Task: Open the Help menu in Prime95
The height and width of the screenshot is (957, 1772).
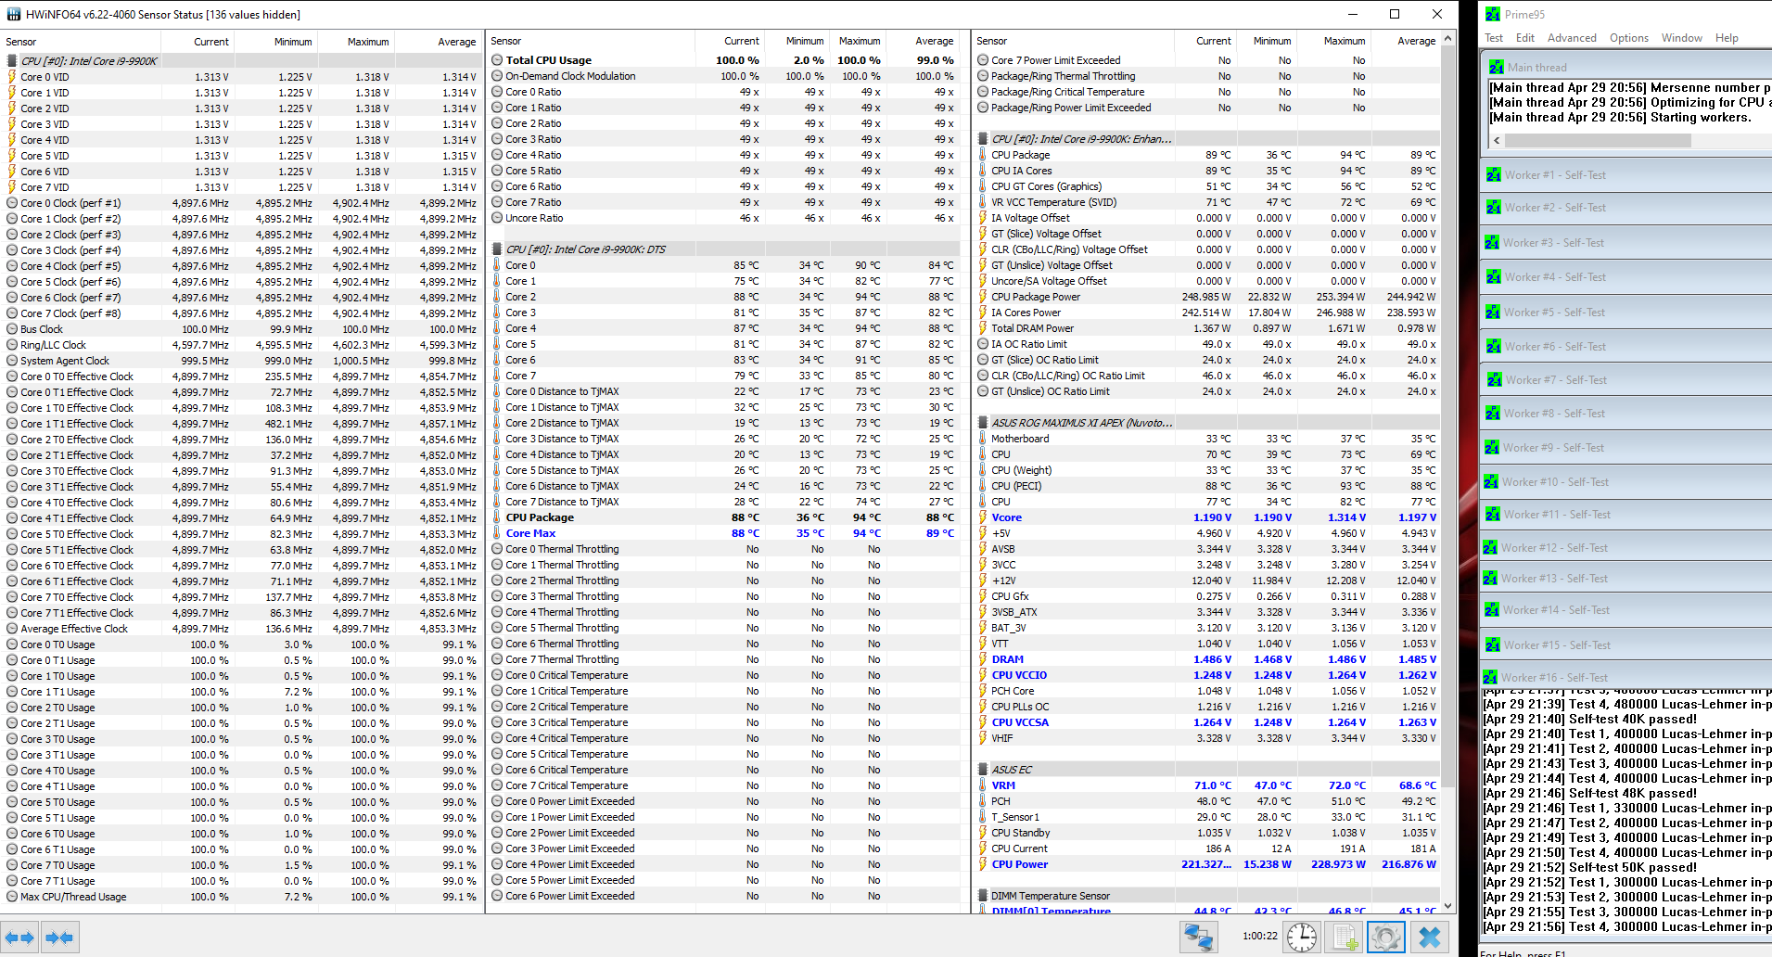Action: pos(1727,38)
